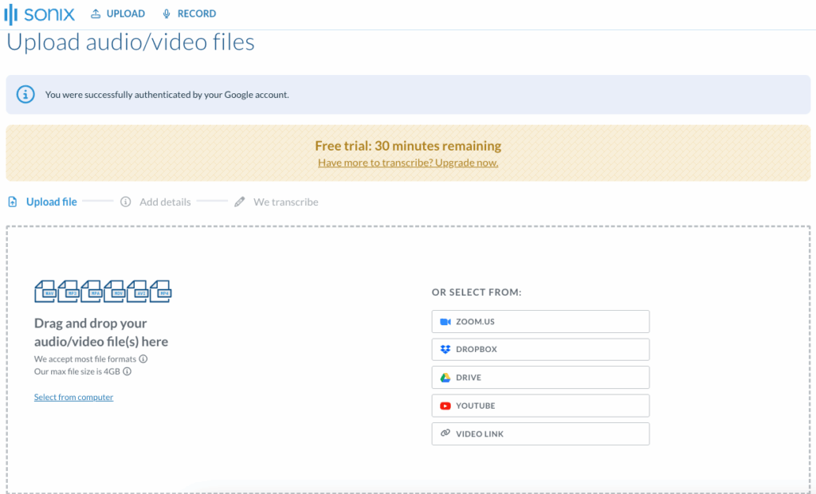The width and height of the screenshot is (816, 494).
Task: Click the Google Drive icon
Action: [446, 377]
